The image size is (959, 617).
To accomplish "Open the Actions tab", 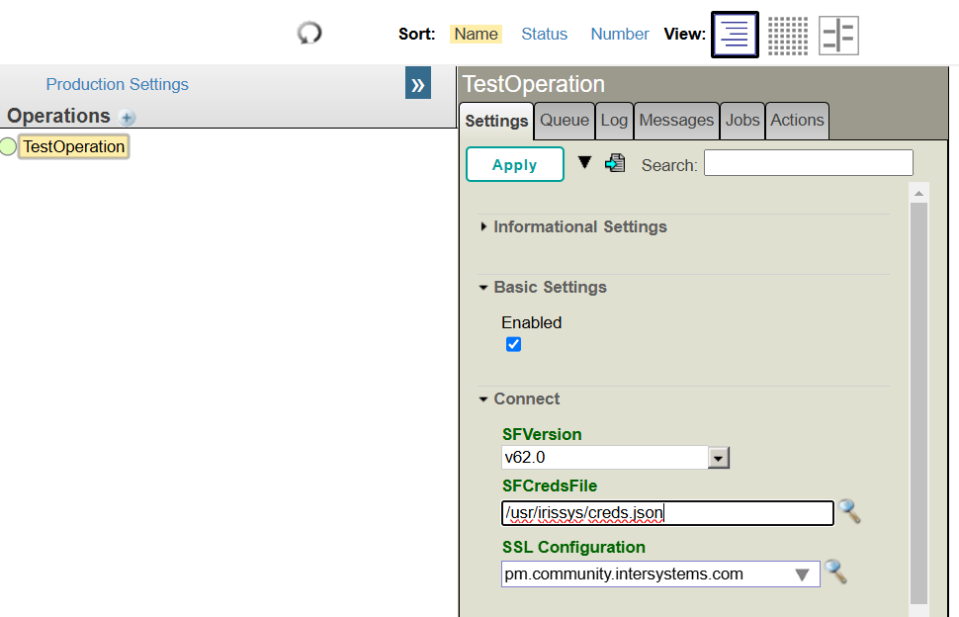I will pyautogui.click(x=797, y=120).
